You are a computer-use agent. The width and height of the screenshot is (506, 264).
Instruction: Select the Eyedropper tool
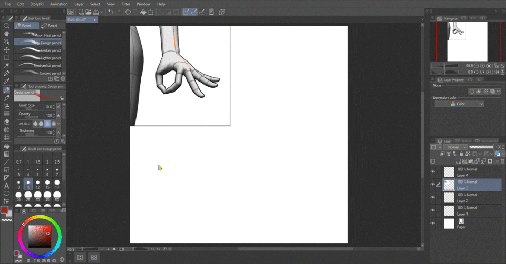point(6,81)
